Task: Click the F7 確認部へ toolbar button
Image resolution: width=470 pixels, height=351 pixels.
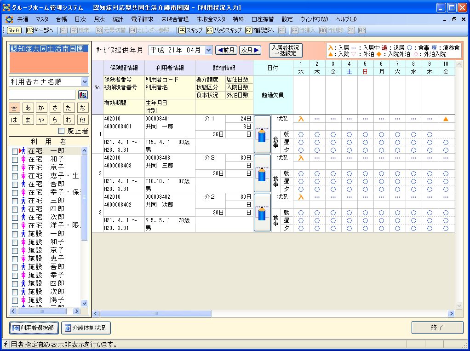Action: point(260,30)
